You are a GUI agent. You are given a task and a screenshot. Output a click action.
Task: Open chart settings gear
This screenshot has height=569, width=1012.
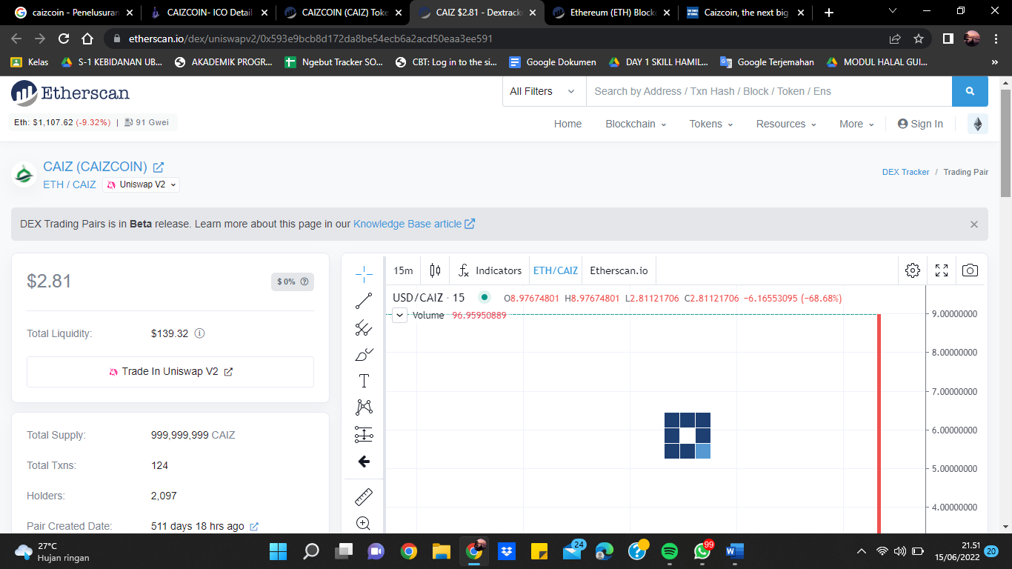coord(913,270)
